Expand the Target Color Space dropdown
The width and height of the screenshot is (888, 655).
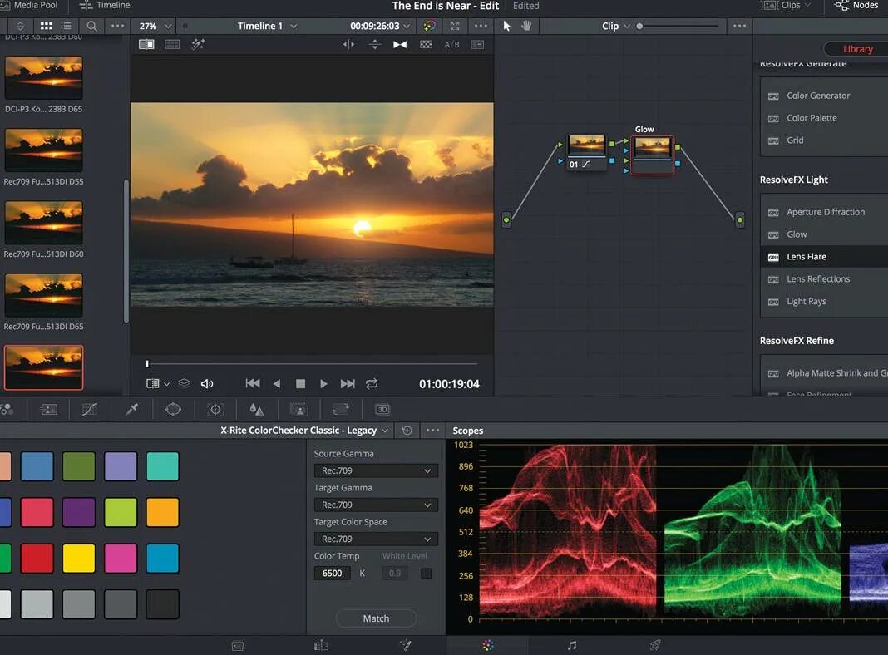pos(376,539)
